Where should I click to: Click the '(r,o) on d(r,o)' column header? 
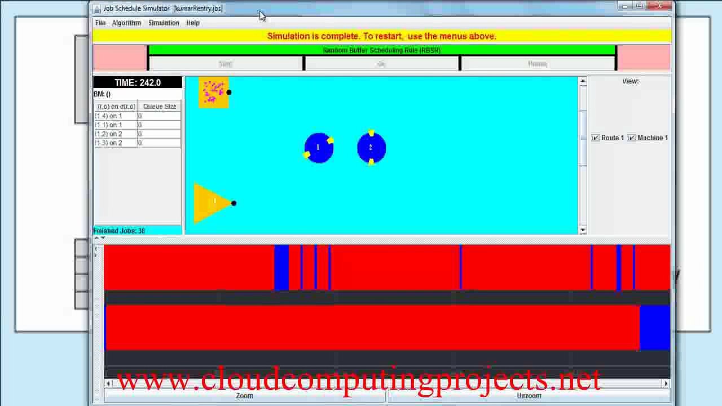coord(116,107)
